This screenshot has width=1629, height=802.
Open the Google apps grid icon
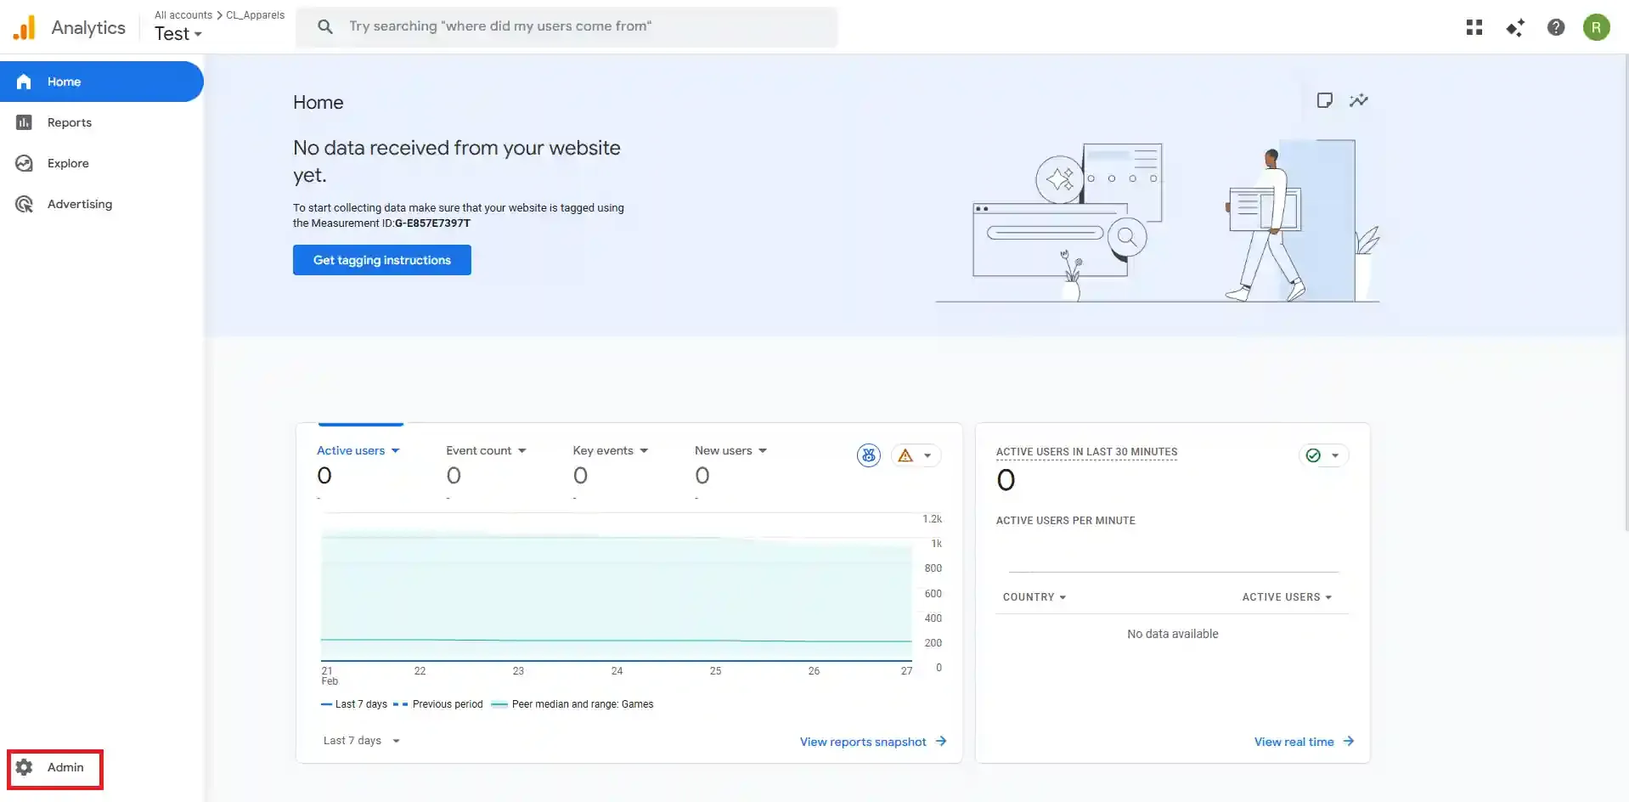[x=1474, y=27]
